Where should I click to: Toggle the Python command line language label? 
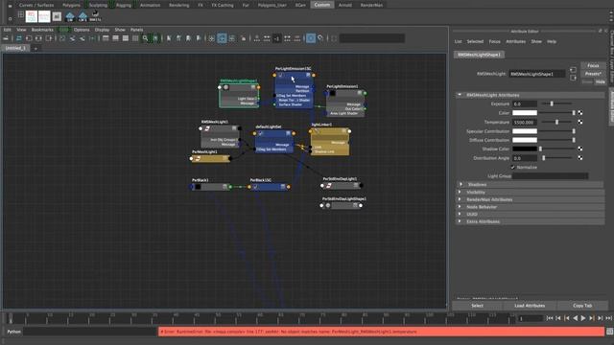(13, 332)
